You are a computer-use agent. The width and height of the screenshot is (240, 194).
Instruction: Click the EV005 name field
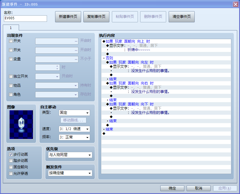pos(25,18)
